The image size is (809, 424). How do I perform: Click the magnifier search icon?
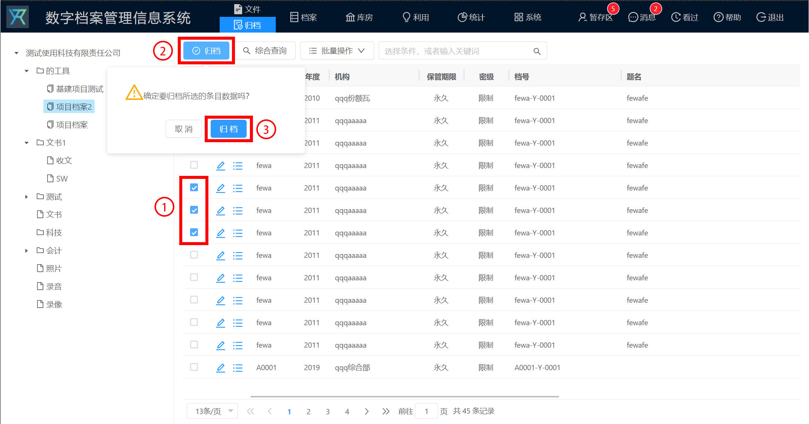[x=537, y=51]
